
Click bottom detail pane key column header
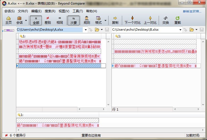58,115
